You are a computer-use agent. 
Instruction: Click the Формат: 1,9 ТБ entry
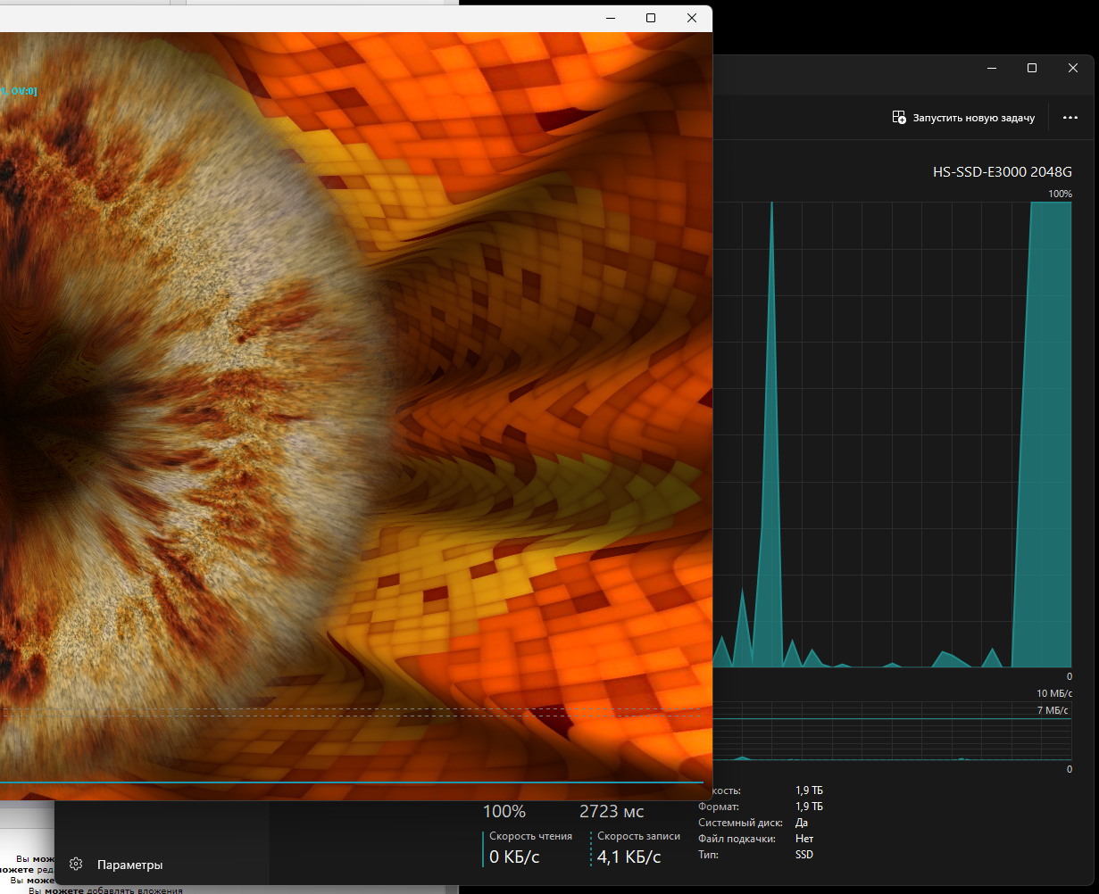click(x=761, y=807)
